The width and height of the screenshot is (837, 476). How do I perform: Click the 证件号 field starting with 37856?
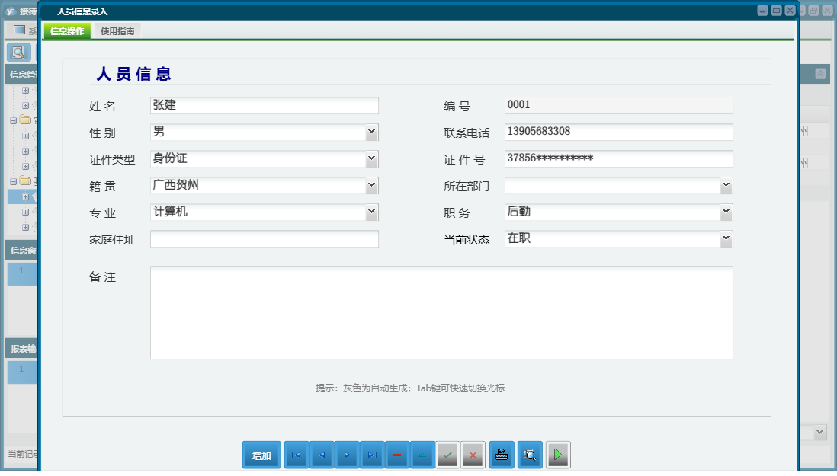(x=619, y=159)
